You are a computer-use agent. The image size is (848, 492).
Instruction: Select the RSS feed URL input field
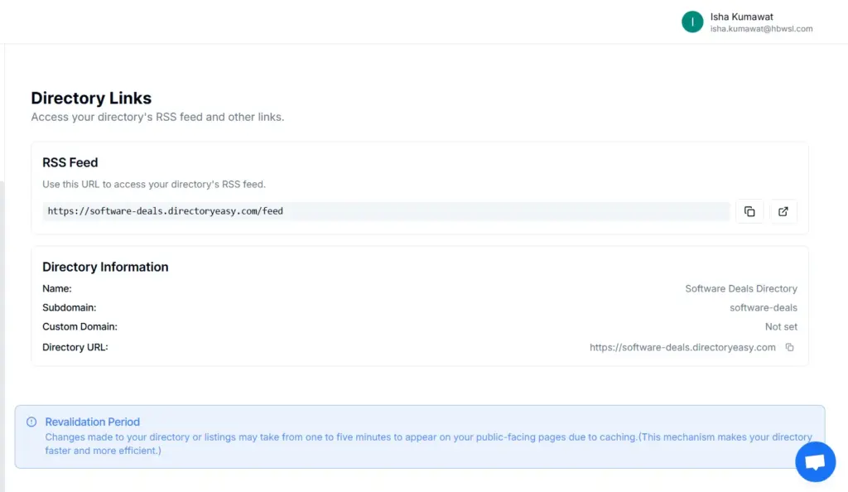tap(386, 211)
